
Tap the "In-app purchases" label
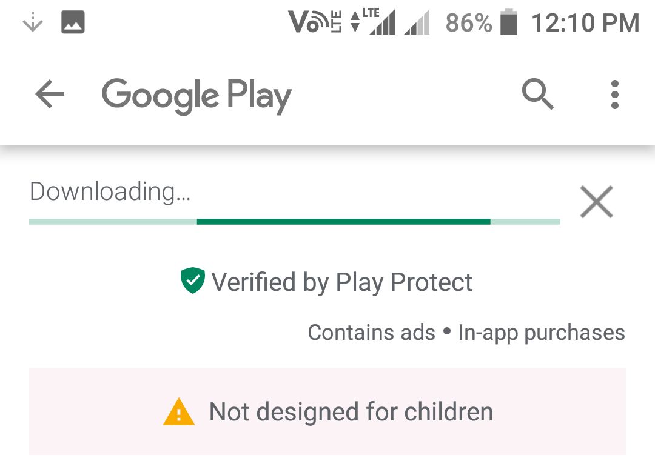point(541,333)
